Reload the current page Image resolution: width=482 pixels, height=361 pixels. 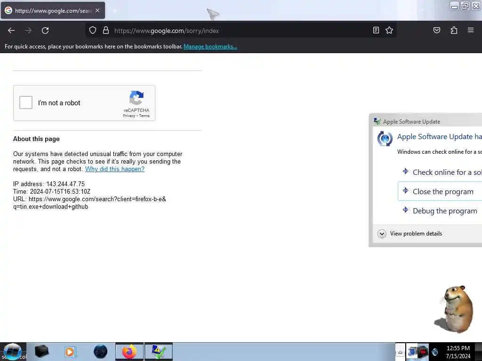45,31
